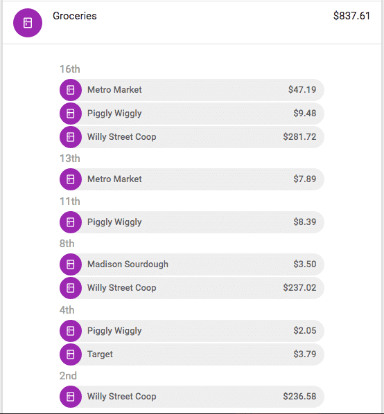Open the Metro Market entry on the 16th
Image resolution: width=384 pixels, height=414 pixels.
192,90
